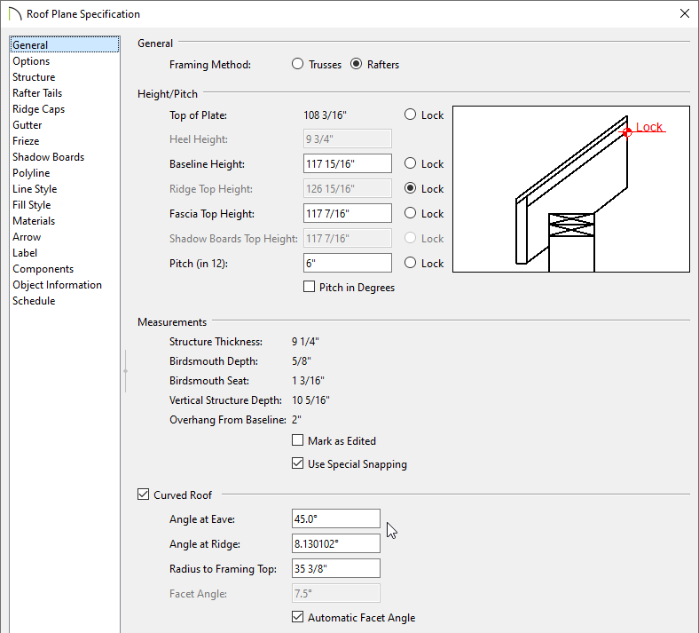Edit the Baseline Height field
699x633 pixels.
pyautogui.click(x=348, y=163)
